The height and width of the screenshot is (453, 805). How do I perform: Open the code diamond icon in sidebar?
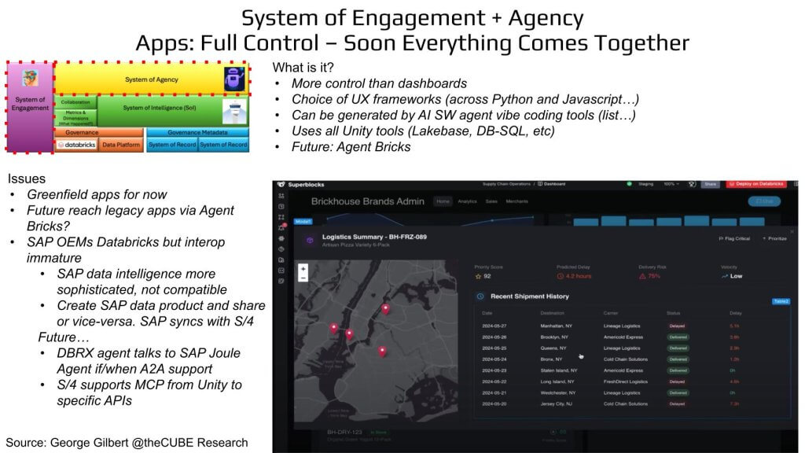[x=281, y=249]
